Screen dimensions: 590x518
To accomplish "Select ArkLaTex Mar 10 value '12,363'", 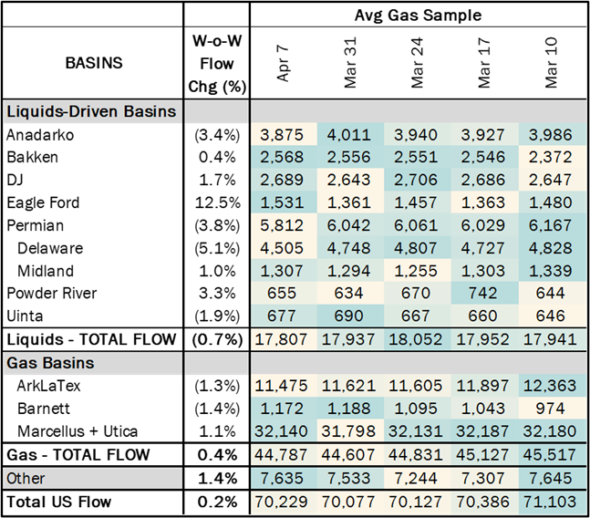I will click(550, 386).
